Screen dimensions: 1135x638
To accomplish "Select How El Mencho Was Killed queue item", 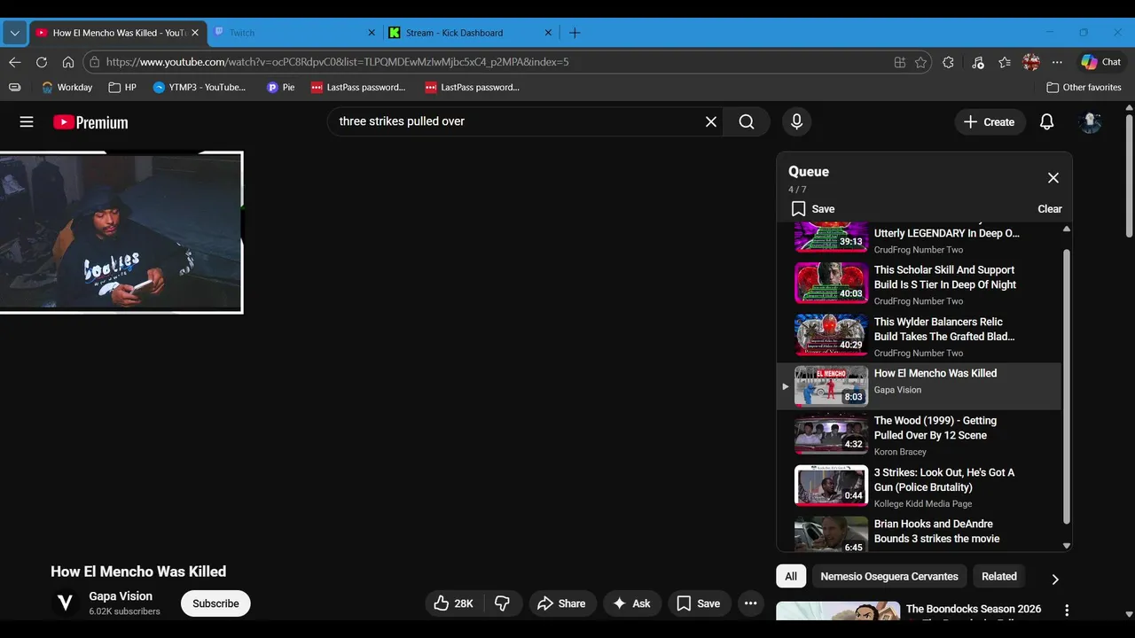I will click(919, 386).
